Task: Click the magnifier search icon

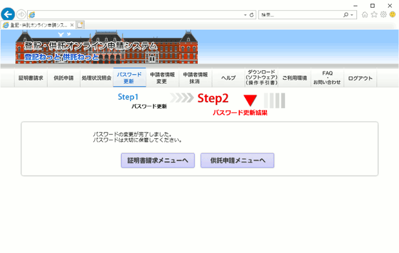Action: (x=345, y=15)
